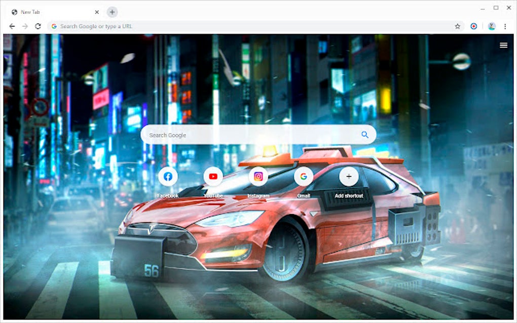This screenshot has width=517, height=323.
Task: Open the YouTube shortcut
Action: 213,177
